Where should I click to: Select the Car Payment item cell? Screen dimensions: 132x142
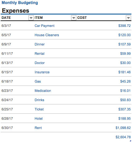45,26
